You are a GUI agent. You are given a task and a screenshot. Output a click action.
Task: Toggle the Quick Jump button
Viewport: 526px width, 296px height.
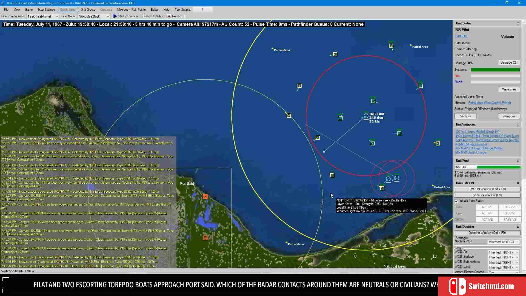tap(68, 10)
